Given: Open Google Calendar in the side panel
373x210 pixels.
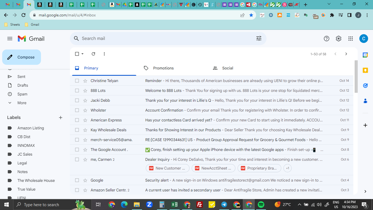Looking at the screenshot, I should (x=365, y=55).
